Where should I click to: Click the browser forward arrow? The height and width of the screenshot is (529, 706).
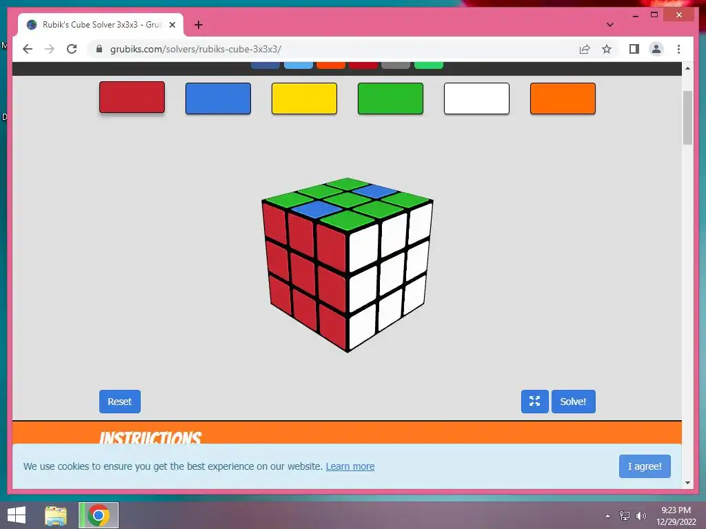click(x=50, y=49)
